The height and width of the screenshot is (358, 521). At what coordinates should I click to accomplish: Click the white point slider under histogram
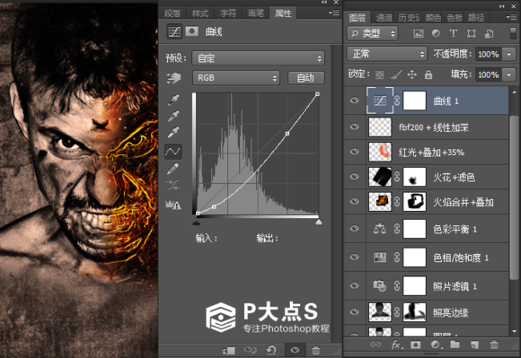tap(319, 222)
